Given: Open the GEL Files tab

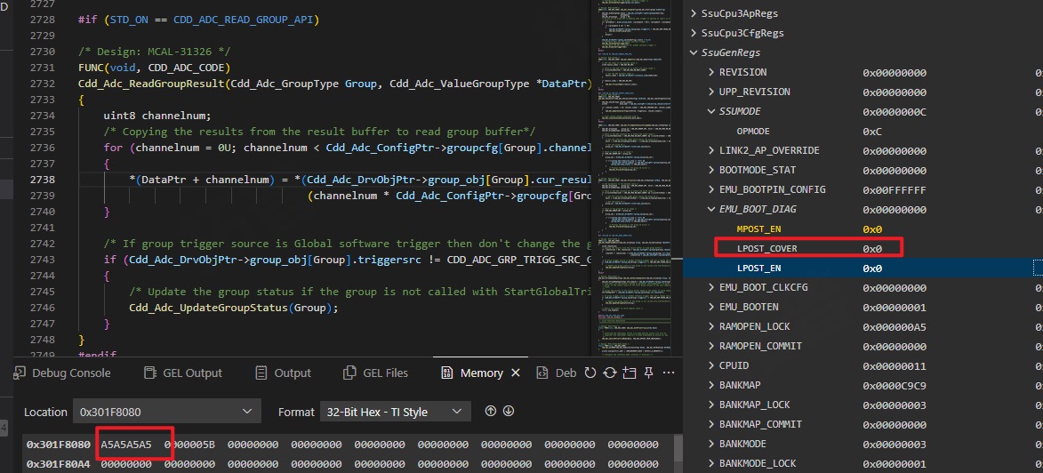Looking at the screenshot, I should coord(376,373).
